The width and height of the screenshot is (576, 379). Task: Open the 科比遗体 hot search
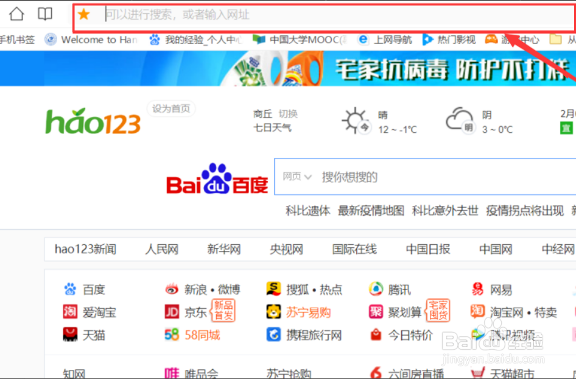[308, 211]
